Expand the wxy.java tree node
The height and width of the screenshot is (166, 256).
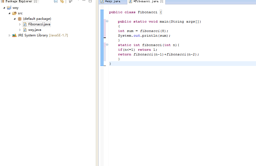point(20,30)
